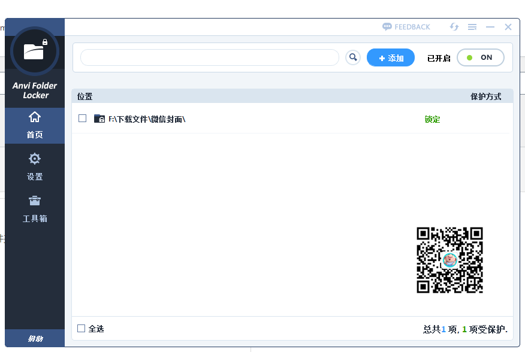
Task: Click the QR code image
Action: [449, 260]
